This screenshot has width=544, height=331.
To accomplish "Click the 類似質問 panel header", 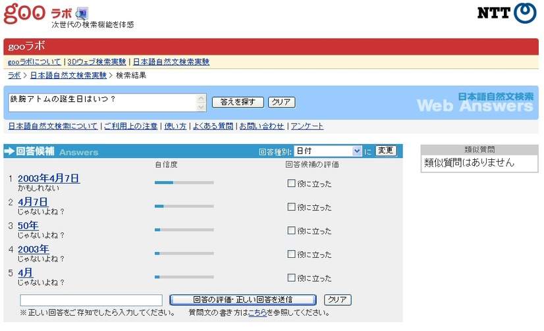I will point(479,150).
